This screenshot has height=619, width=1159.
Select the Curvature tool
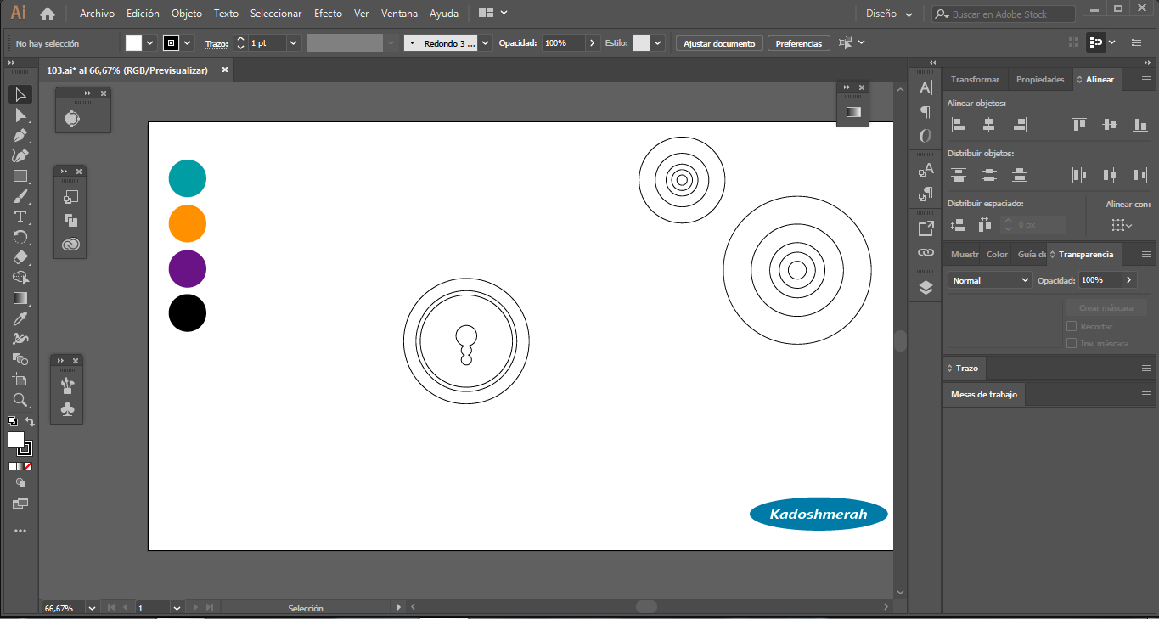20,155
